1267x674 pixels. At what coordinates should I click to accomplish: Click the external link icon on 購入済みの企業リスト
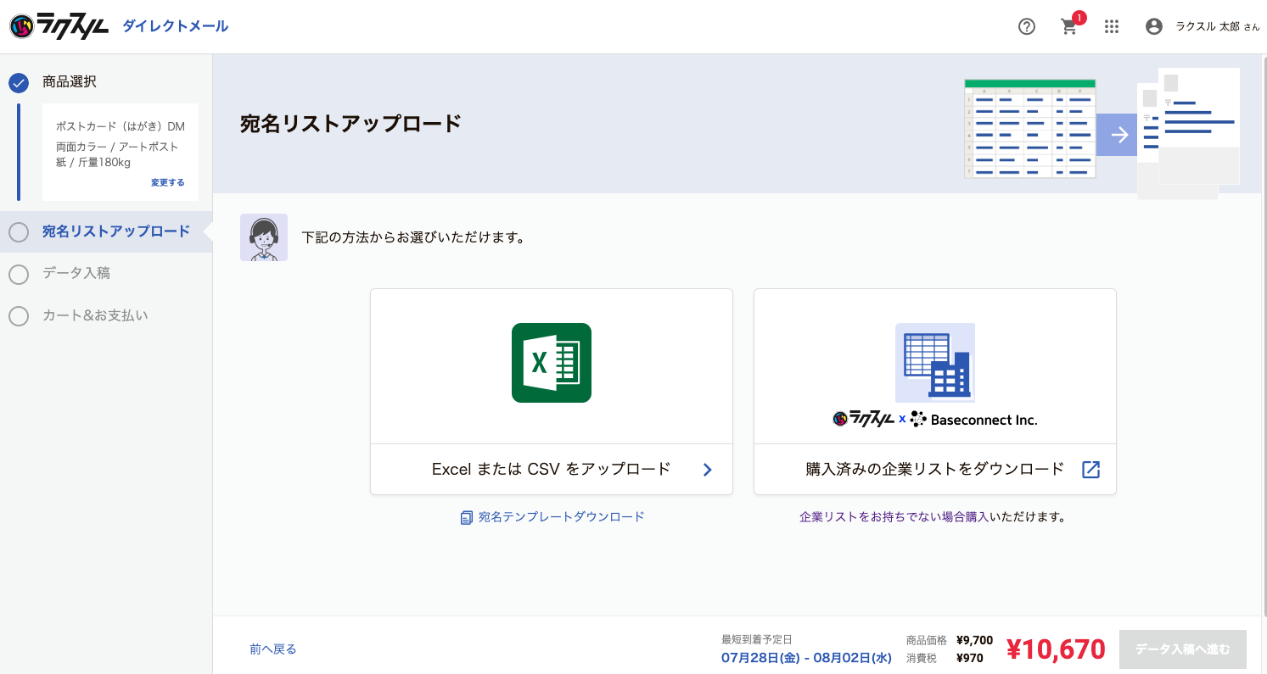click(x=1090, y=470)
